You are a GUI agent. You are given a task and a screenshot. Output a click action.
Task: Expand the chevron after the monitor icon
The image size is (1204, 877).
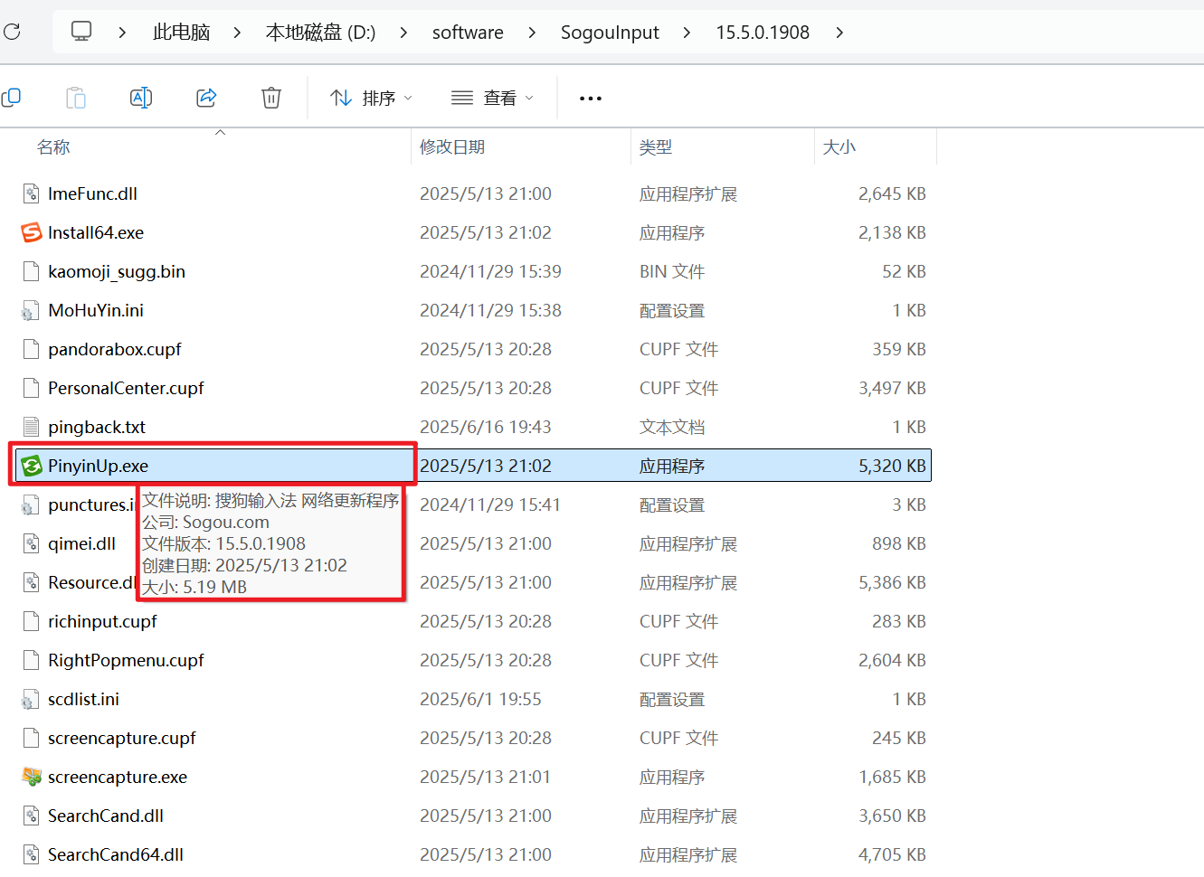tap(122, 33)
